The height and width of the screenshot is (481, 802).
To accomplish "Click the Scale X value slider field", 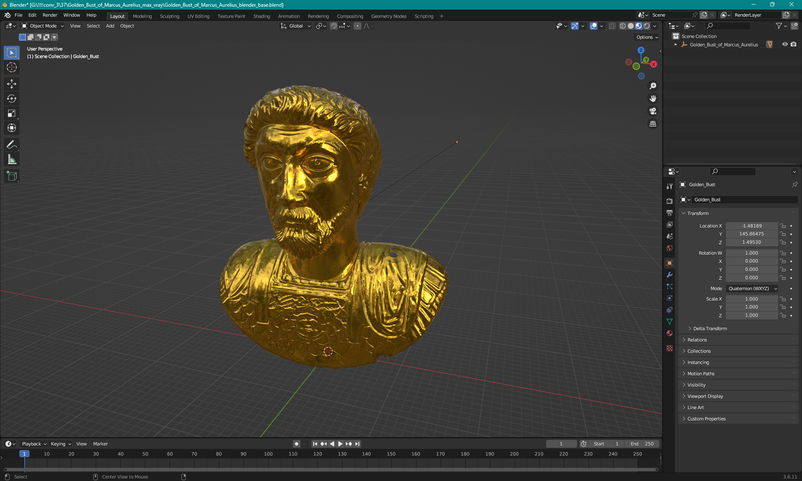I will click(x=751, y=299).
